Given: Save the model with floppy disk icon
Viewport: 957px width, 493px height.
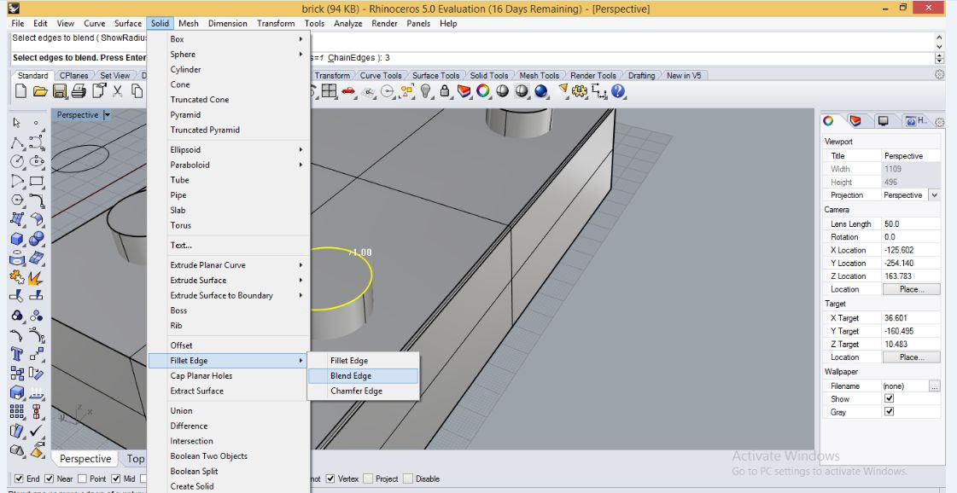Looking at the screenshot, I should 59,91.
